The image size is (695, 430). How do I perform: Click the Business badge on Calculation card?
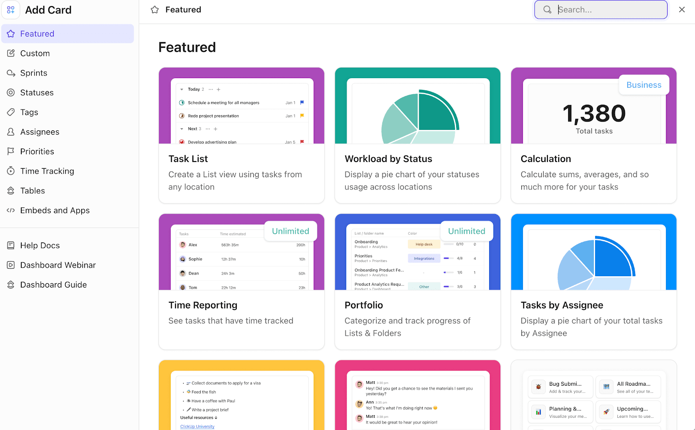tap(644, 85)
